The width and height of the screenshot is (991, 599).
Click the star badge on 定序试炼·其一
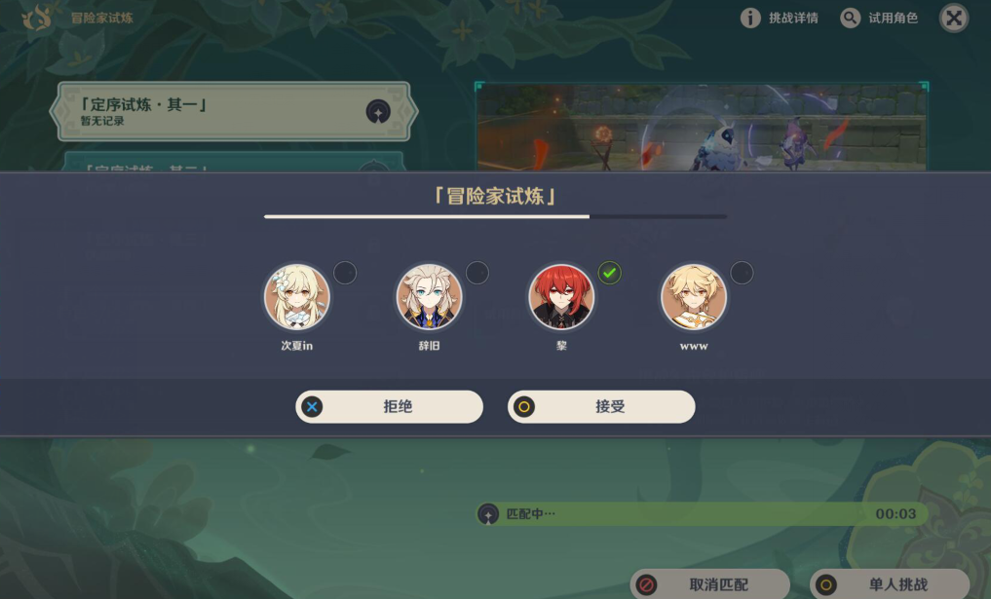coord(378,112)
